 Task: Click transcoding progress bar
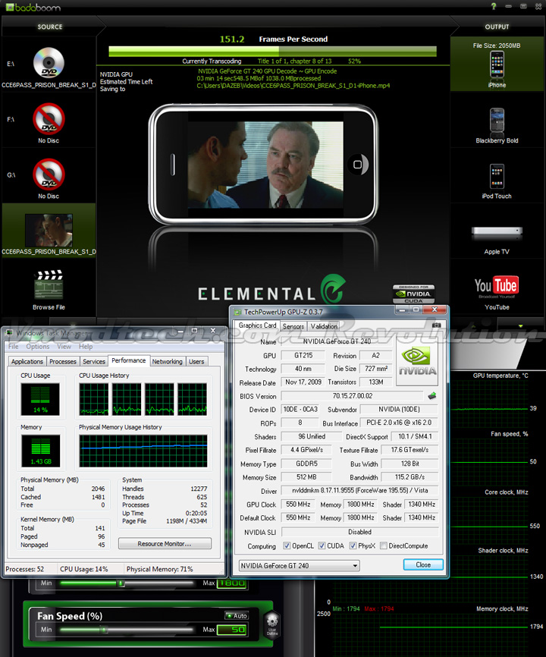(x=272, y=52)
